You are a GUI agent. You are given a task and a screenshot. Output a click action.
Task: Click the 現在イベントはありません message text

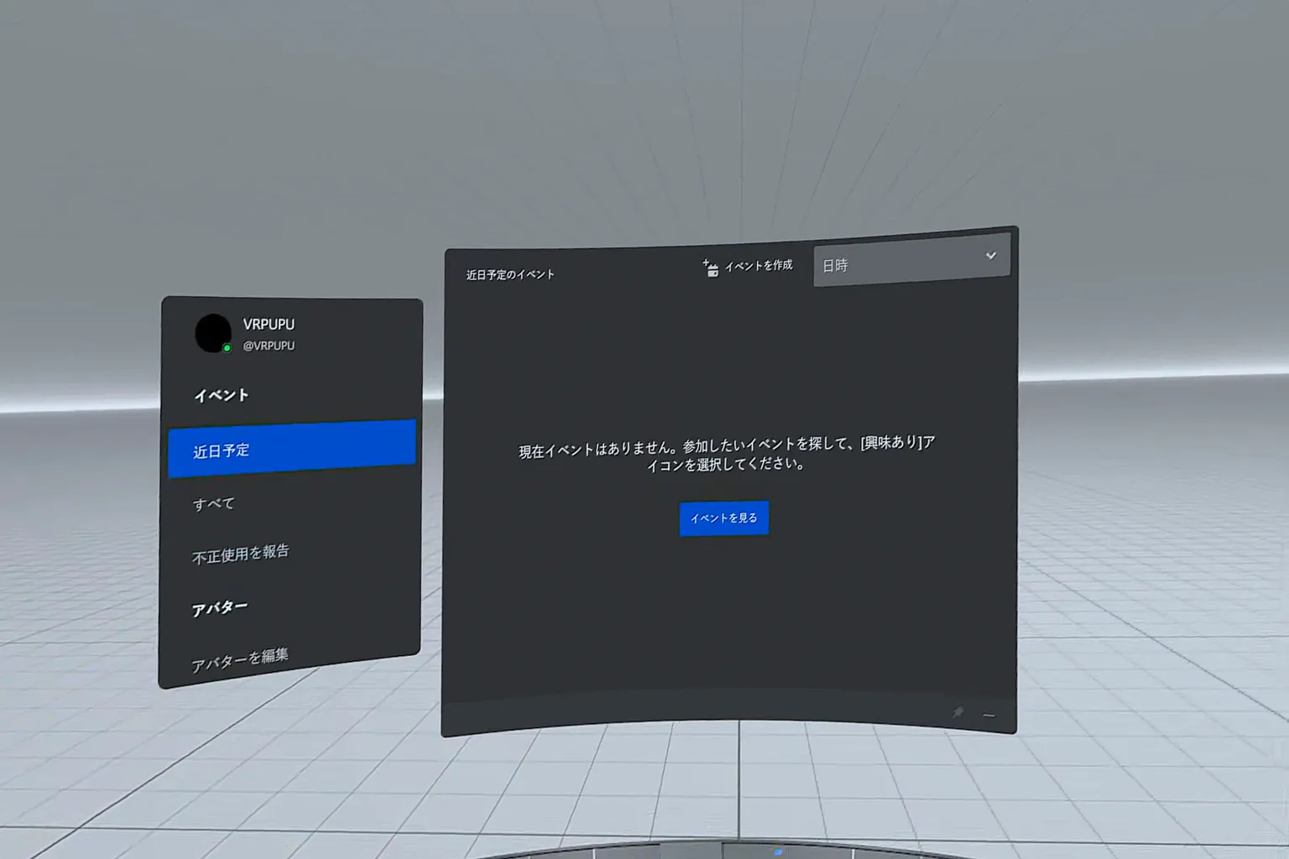click(x=726, y=454)
